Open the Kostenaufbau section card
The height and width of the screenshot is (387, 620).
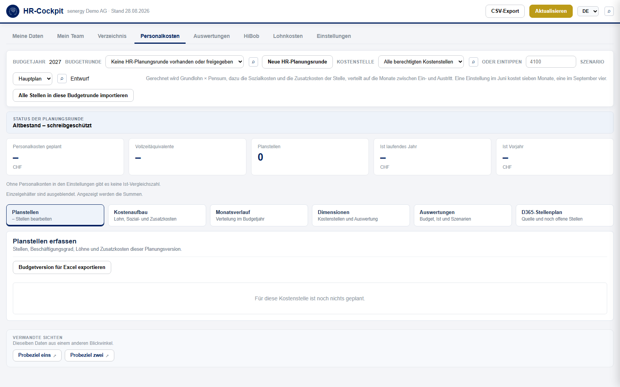pyautogui.click(x=157, y=215)
